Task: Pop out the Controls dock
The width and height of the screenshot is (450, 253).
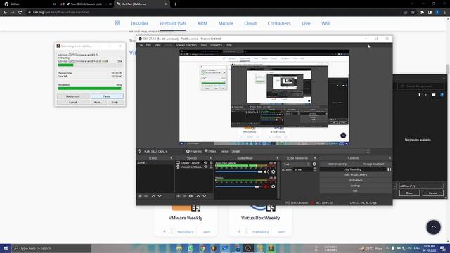Action: [x=390, y=158]
